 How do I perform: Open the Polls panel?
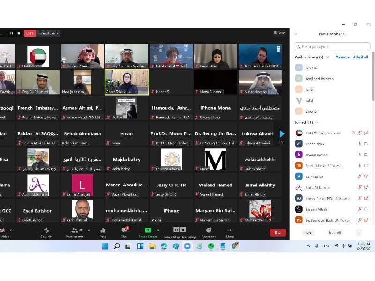click(103, 232)
